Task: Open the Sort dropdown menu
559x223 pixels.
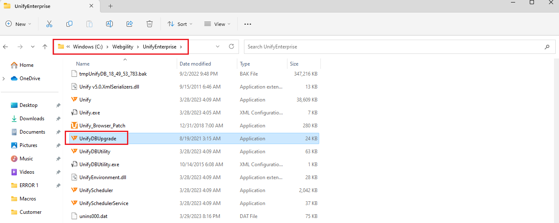Action: [x=180, y=24]
